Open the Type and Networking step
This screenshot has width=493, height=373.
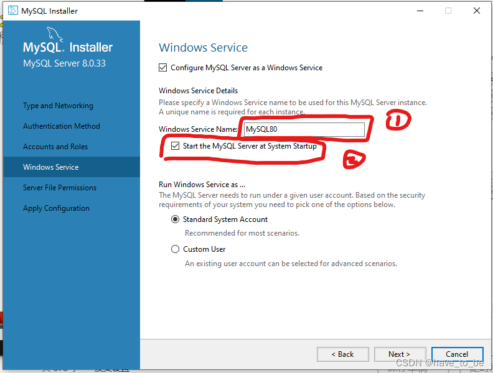tap(58, 106)
